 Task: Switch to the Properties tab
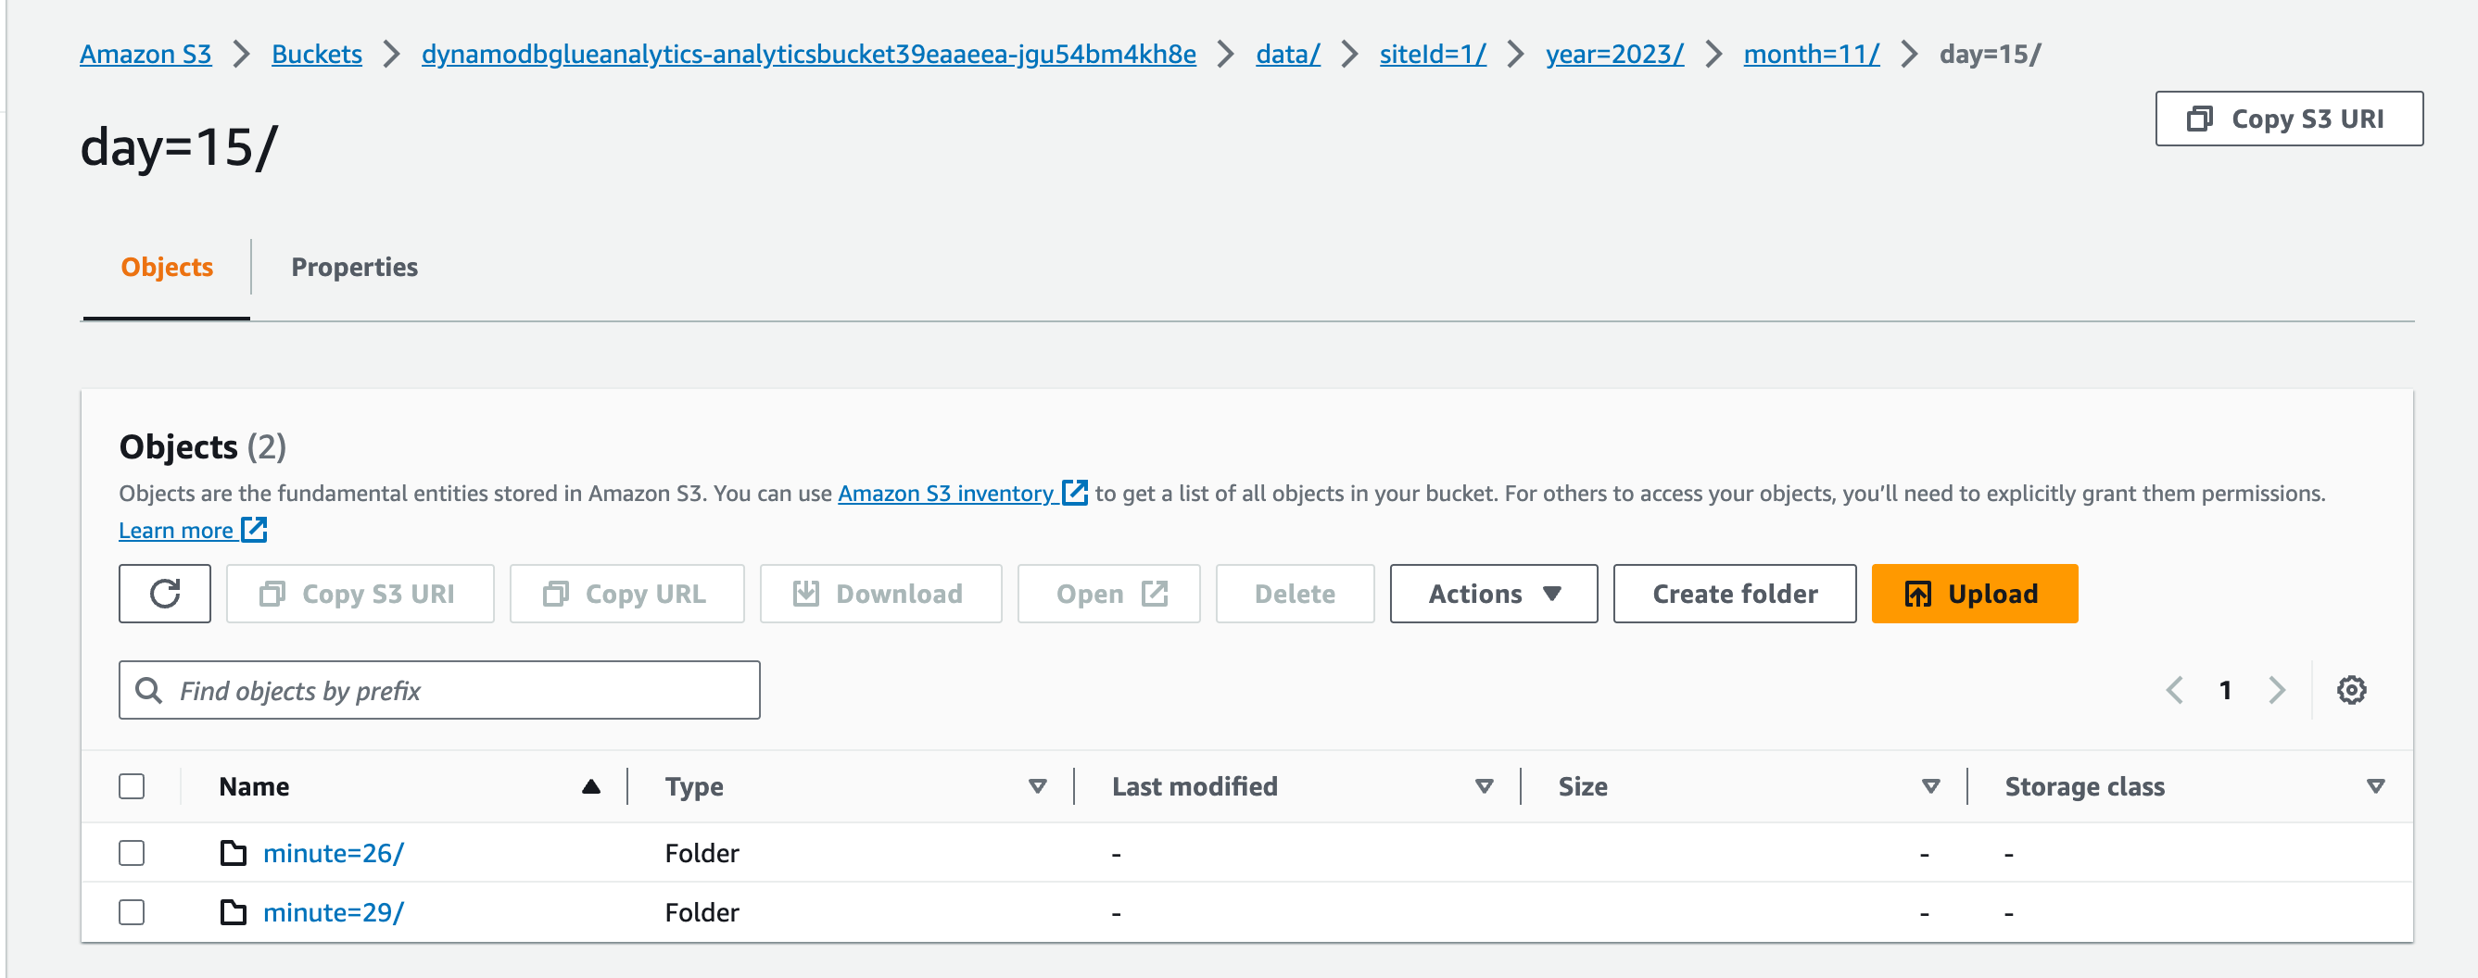354,267
